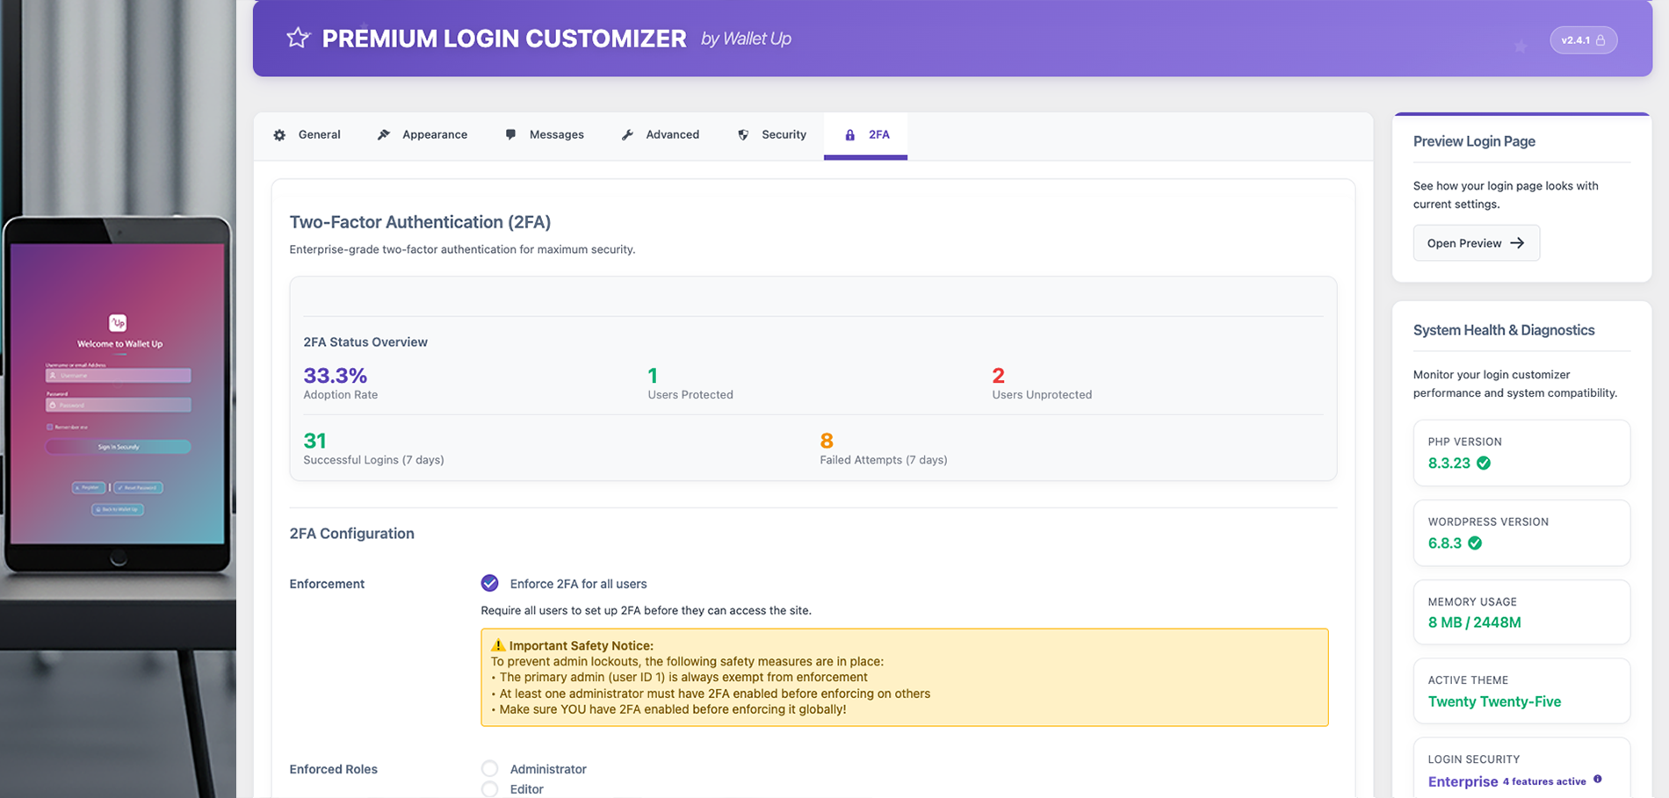Viewport: 1669px width, 798px height.
Task: Click the info icon next to '4 features active'
Action: [1600, 780]
